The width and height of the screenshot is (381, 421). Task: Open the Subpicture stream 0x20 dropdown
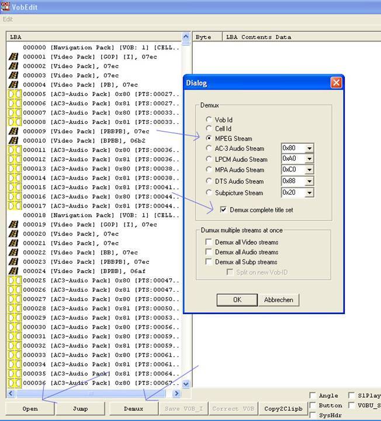coord(309,193)
